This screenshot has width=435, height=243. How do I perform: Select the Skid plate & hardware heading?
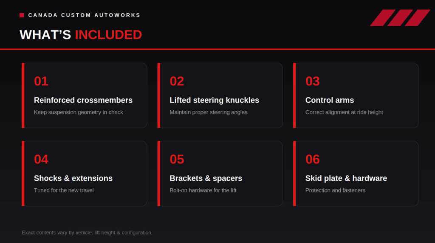click(346, 178)
